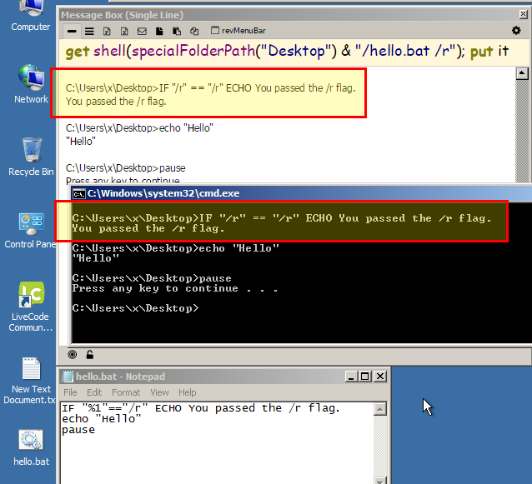Screen dimensions: 532x484
Task: Select Single Line mode in Message Box
Action: pos(72,31)
